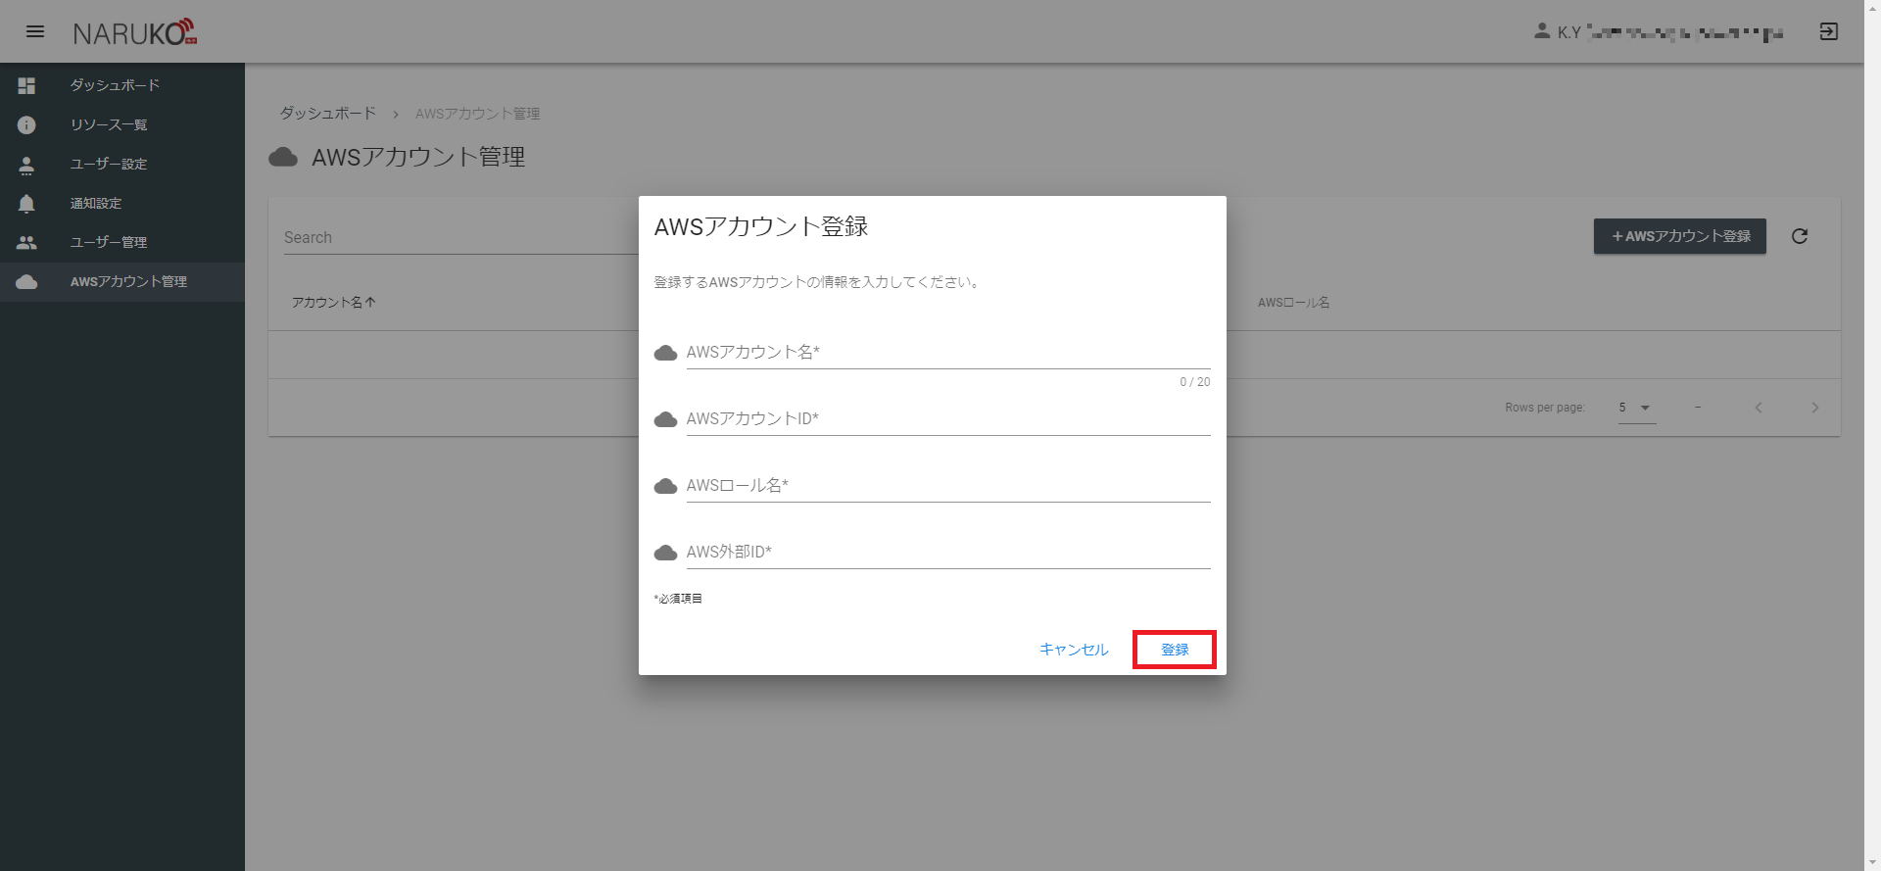This screenshot has width=1881, height=871.
Task: Open the hamburger navigation menu
Action: coord(35,31)
